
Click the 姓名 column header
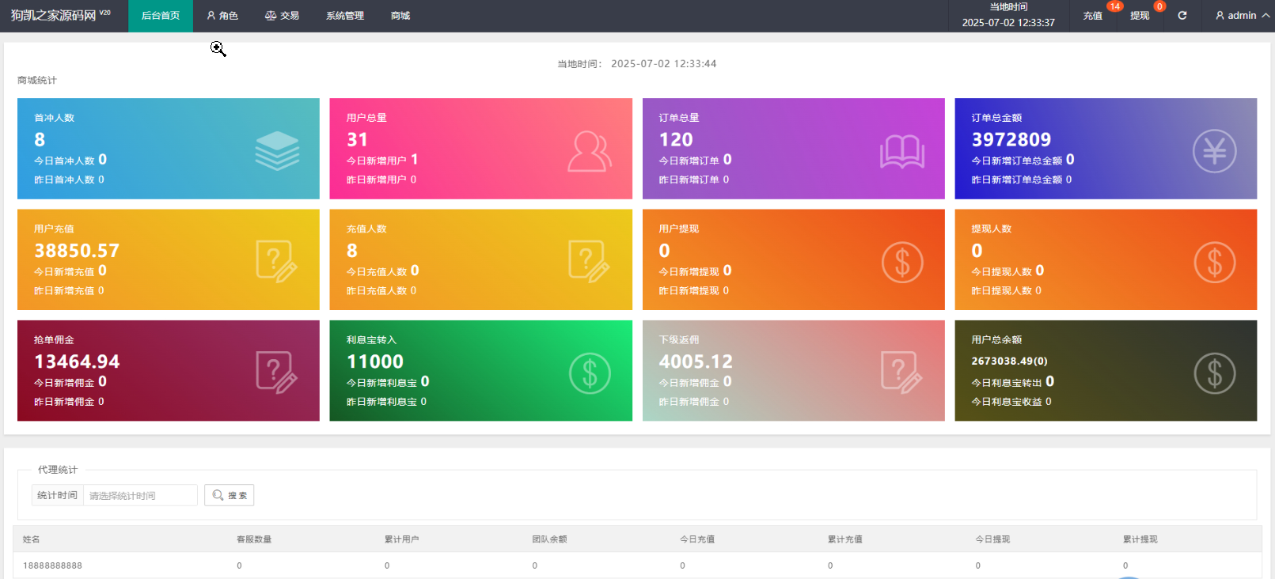pos(32,539)
